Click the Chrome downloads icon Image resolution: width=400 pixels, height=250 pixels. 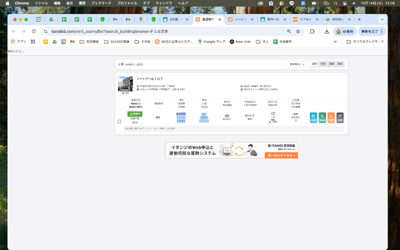[x=326, y=31]
